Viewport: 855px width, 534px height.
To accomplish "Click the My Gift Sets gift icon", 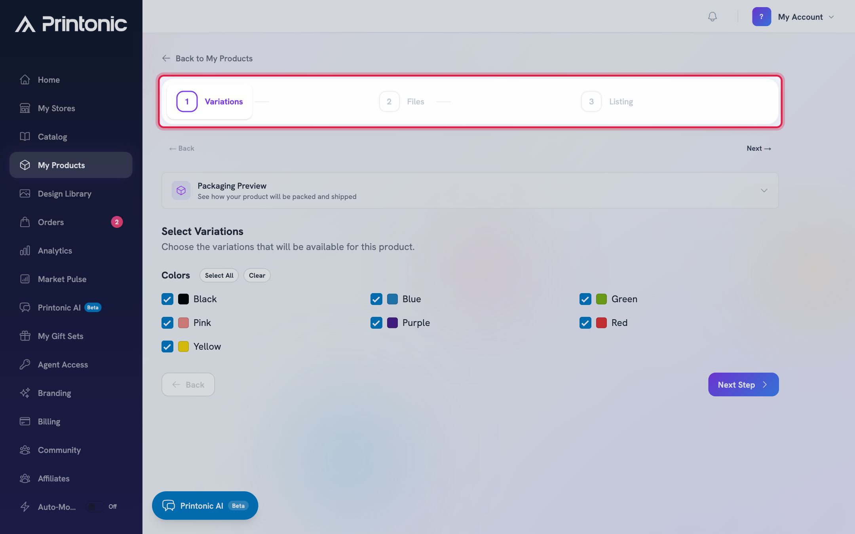I will click(x=25, y=336).
